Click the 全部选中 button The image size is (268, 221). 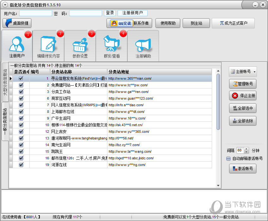(x=243, y=108)
